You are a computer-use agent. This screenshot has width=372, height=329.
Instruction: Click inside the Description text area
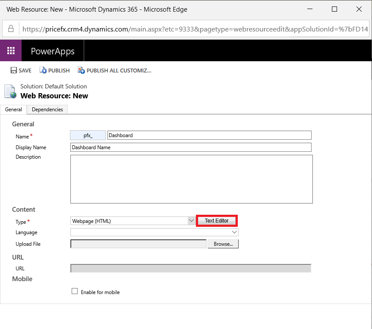tap(191, 179)
